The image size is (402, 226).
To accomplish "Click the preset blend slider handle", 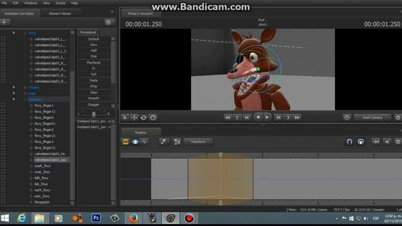I will pos(94,114).
